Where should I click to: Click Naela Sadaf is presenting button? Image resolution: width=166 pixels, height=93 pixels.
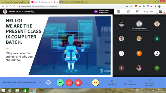pos(149,83)
